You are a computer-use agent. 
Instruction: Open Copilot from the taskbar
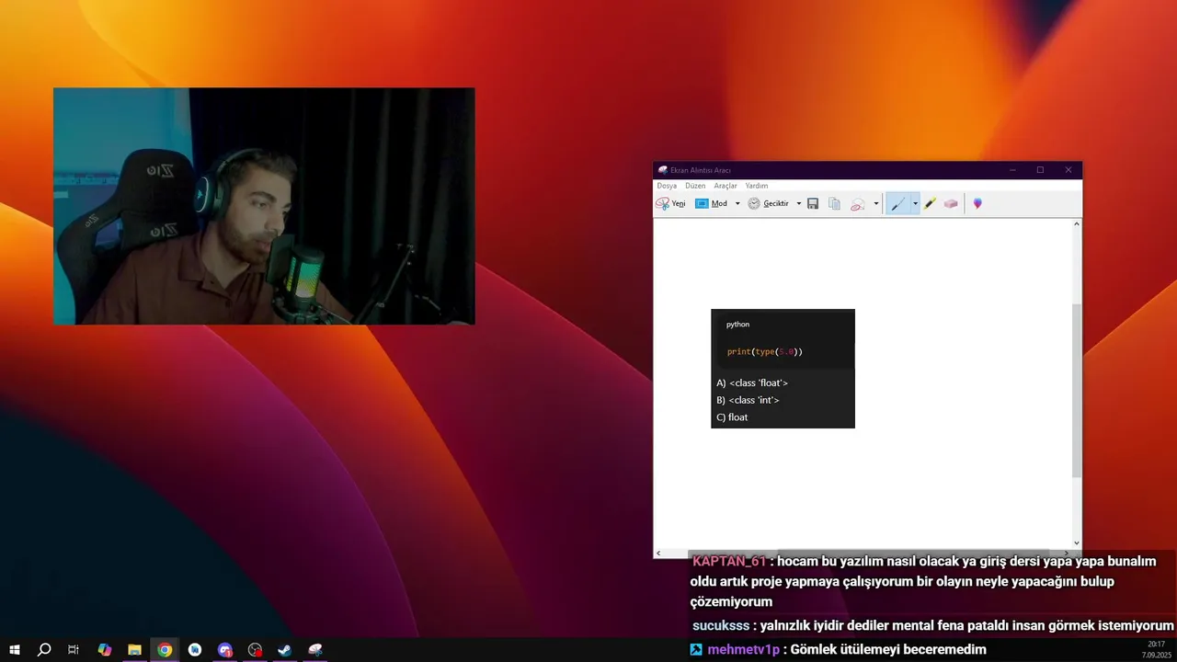point(104,650)
